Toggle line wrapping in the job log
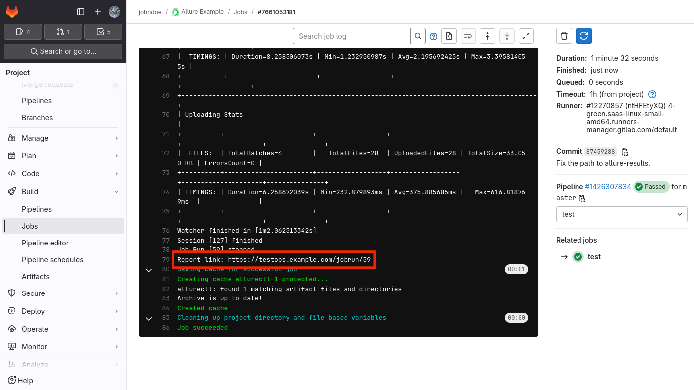The image size is (694, 390). 468,36
